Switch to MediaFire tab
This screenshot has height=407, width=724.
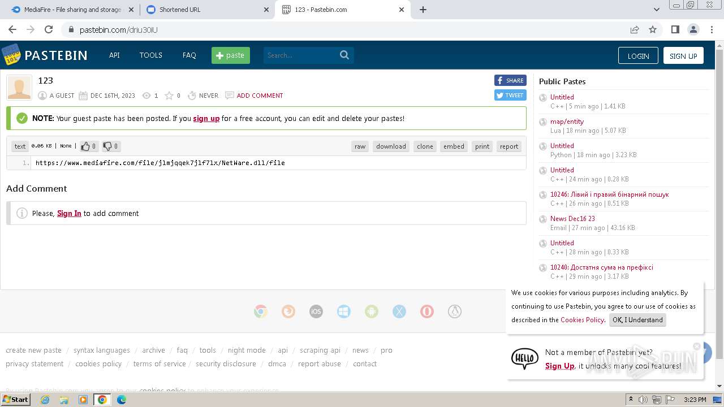click(x=72, y=10)
